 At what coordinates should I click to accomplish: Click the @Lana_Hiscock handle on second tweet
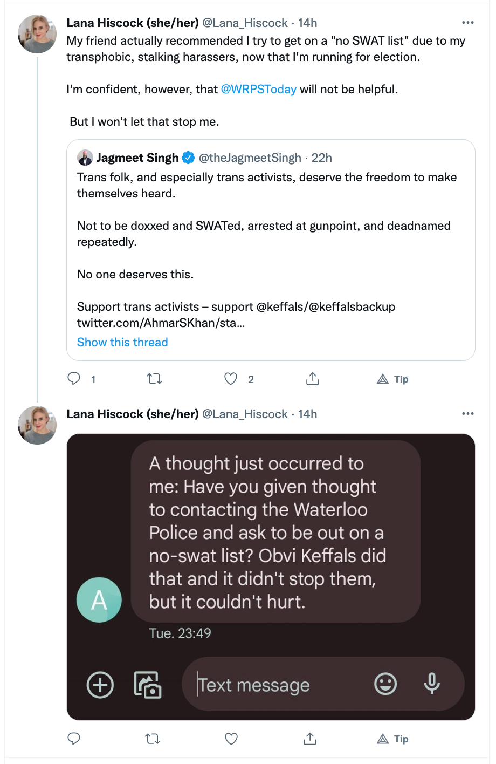pos(245,414)
